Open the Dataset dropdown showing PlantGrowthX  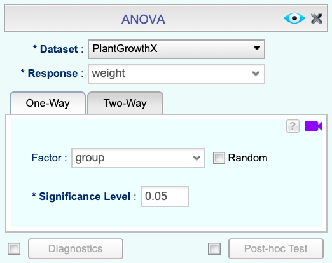[x=176, y=49]
